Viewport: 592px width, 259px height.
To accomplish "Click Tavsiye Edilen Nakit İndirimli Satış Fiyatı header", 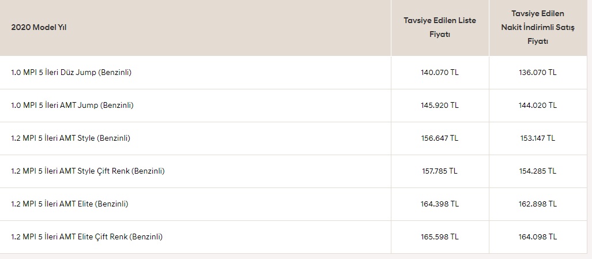I will pyautogui.click(x=538, y=27).
